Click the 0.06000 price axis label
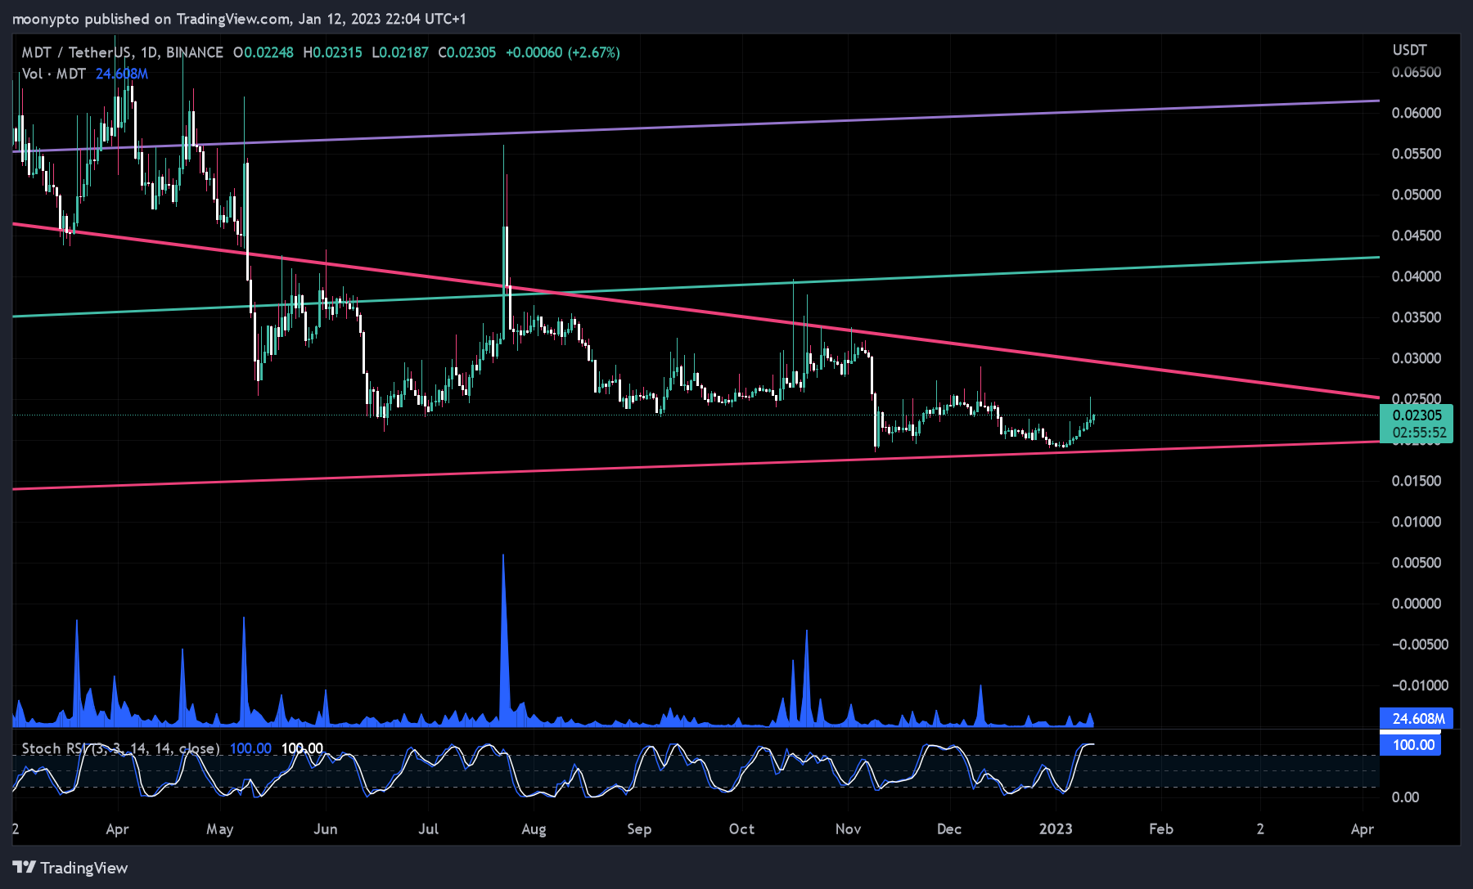Viewport: 1473px width, 889px height. [1417, 113]
